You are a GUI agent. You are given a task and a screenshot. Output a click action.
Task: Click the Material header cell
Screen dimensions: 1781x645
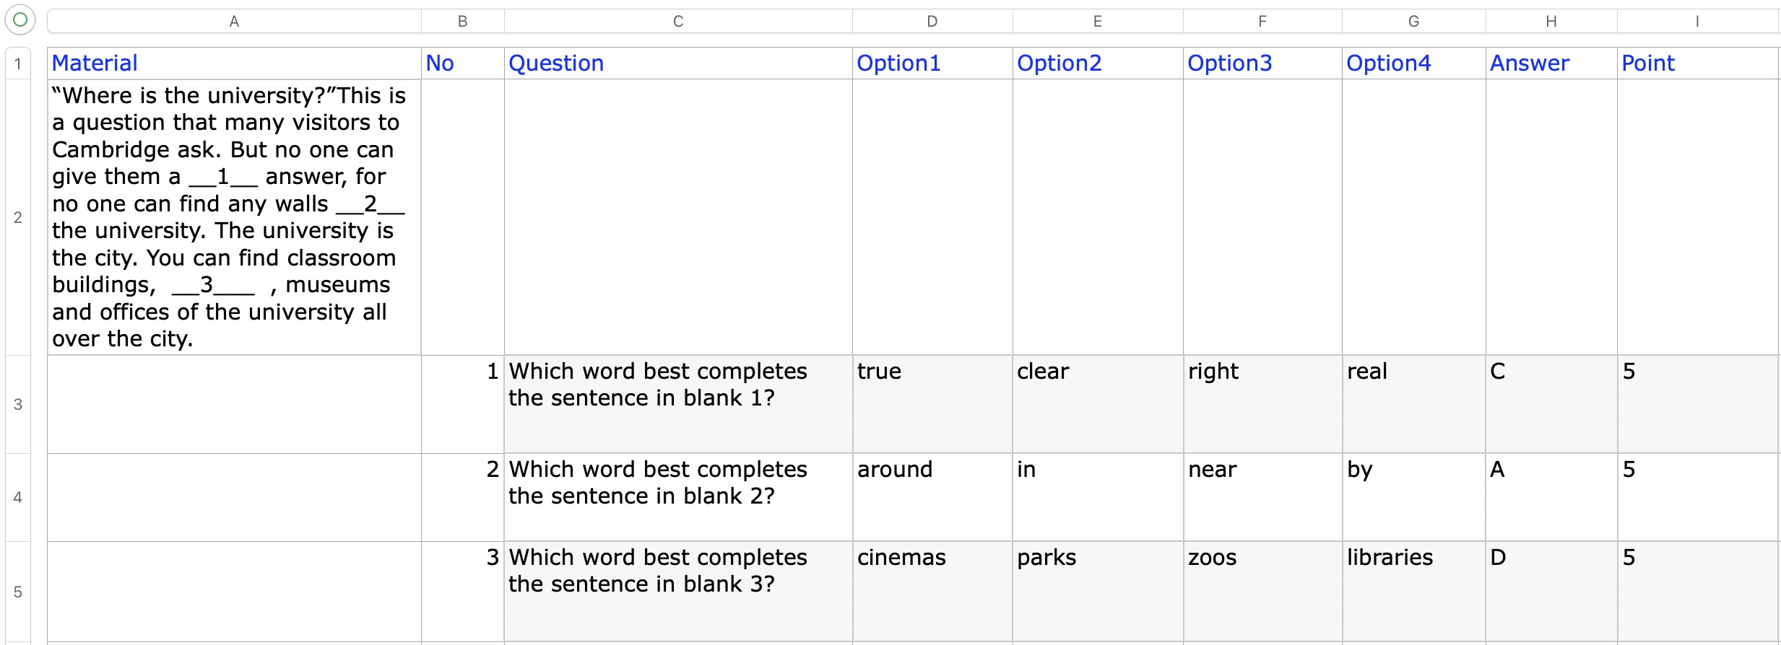pyautogui.click(x=234, y=63)
